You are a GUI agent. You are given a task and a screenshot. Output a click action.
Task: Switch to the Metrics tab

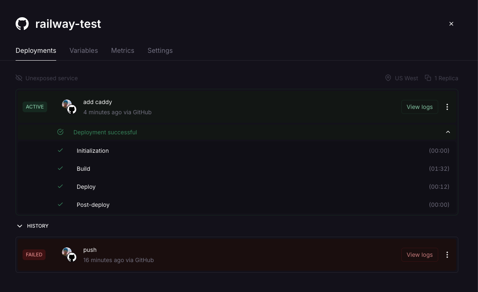coord(123,50)
